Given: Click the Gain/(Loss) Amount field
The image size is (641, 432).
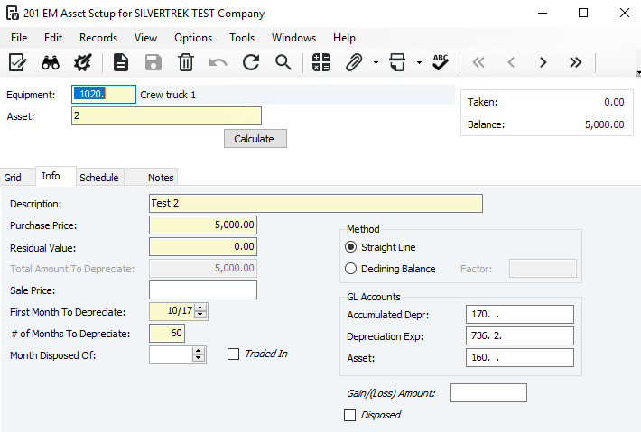Looking at the screenshot, I should point(488,393).
